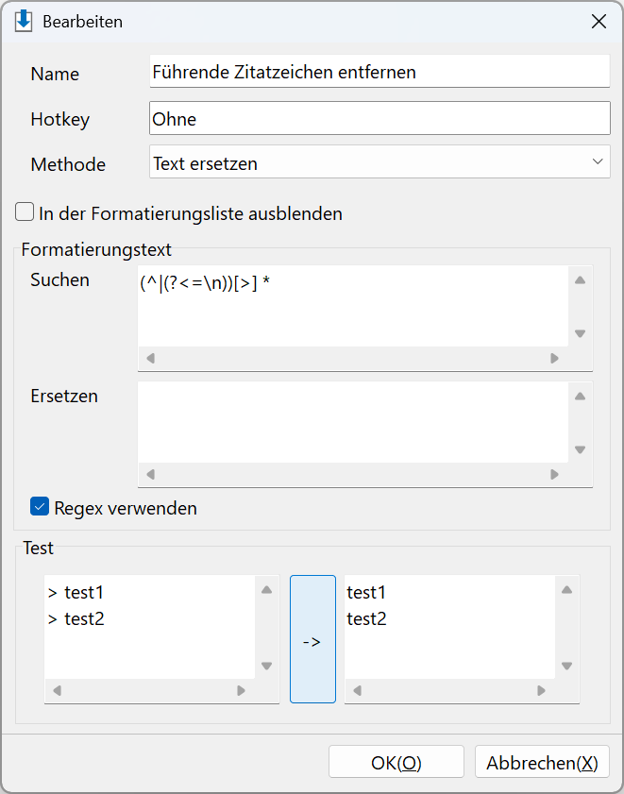Click the Methode dropdown chevron arrow
This screenshot has width=624, height=794.
point(598,161)
